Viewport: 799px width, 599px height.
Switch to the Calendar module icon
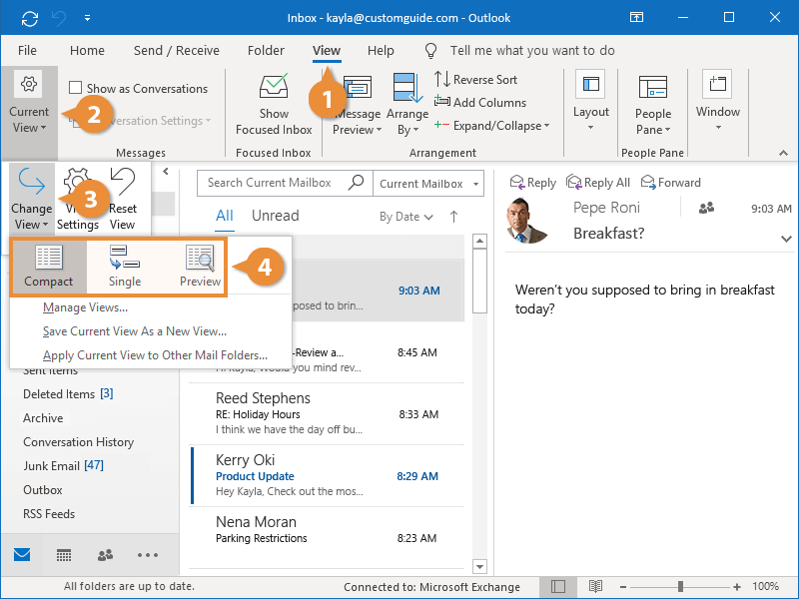click(64, 555)
